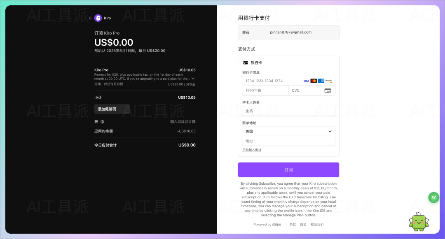
Task: Click the green mascot character icon
Action: tap(419, 222)
